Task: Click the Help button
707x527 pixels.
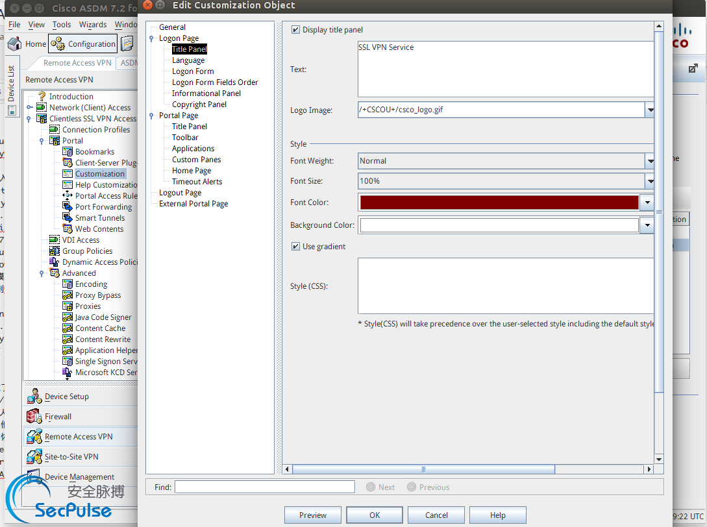Action: [x=498, y=515]
